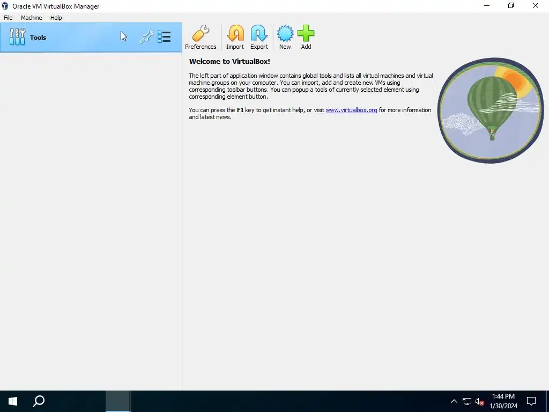Open VirtualBox Preferences from toolbar
Image resolution: width=549 pixels, height=412 pixels.
[x=201, y=37]
